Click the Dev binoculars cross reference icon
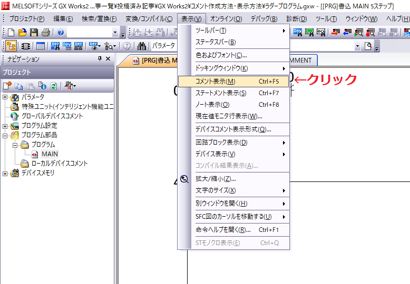Viewport: 410px width, 284px height. point(55,46)
